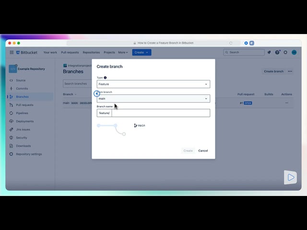The width and height of the screenshot is (307, 230).
Task: Click the OPEN status badge
Action: pos(248,103)
